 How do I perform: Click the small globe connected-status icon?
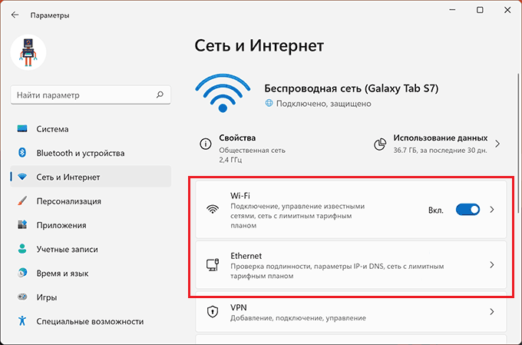(269, 103)
